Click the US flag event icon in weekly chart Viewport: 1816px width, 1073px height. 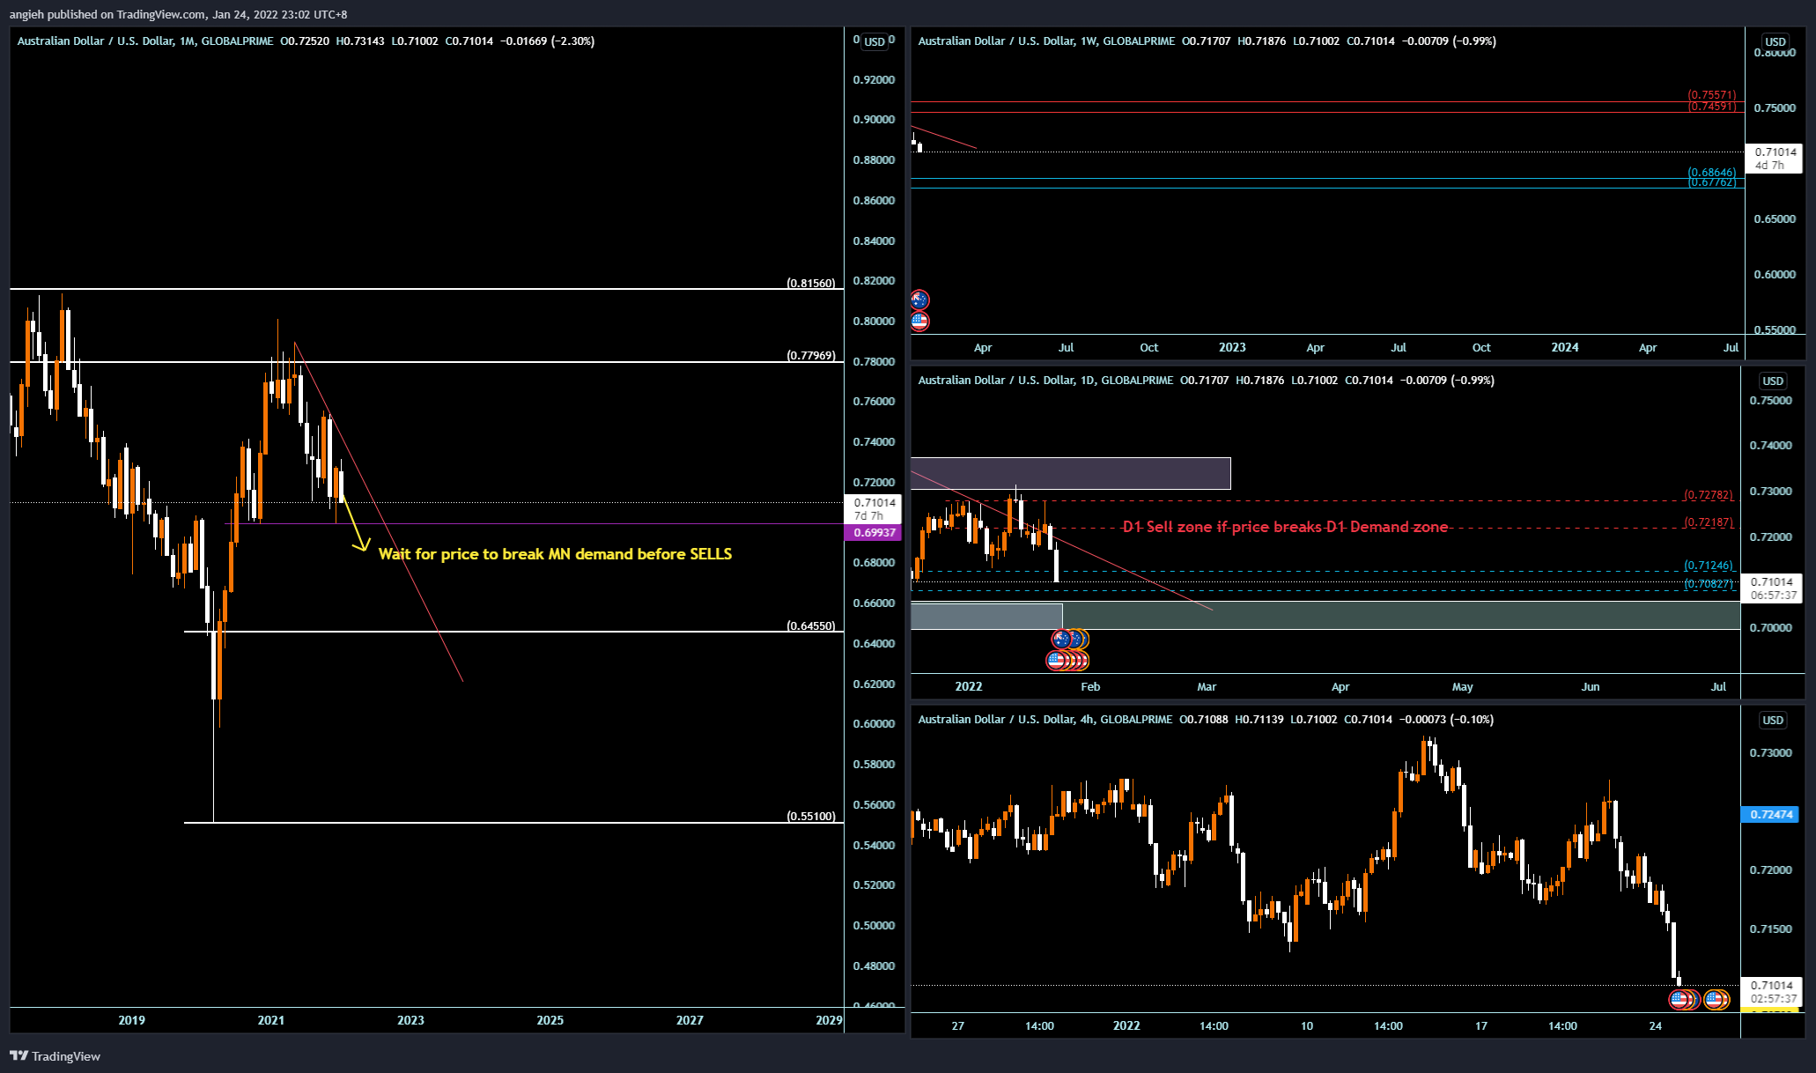click(x=919, y=322)
